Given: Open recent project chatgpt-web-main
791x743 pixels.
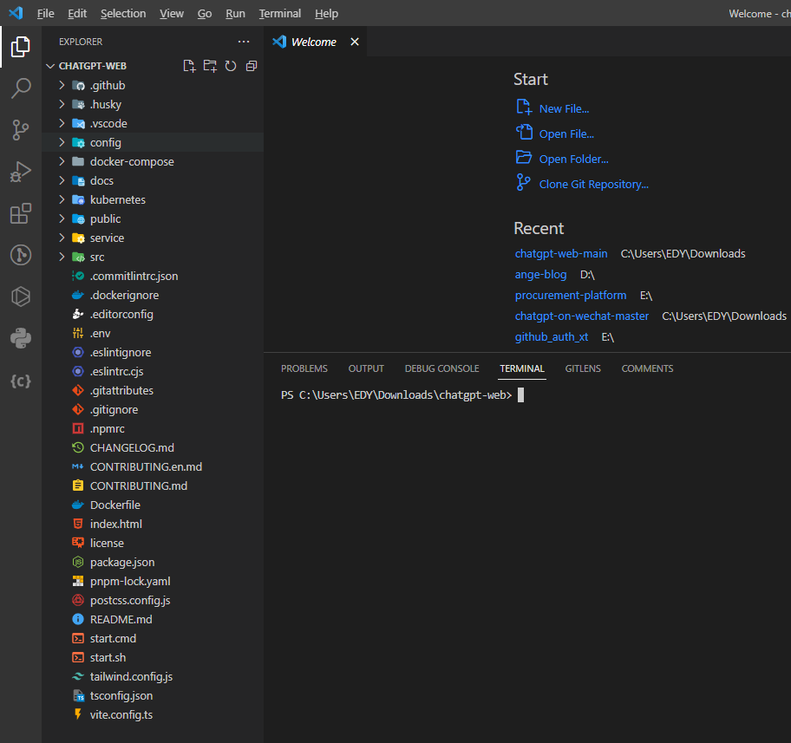Looking at the screenshot, I should coord(561,254).
